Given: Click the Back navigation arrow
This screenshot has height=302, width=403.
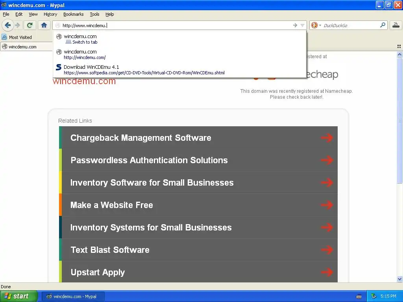Looking at the screenshot, I should point(8,25).
